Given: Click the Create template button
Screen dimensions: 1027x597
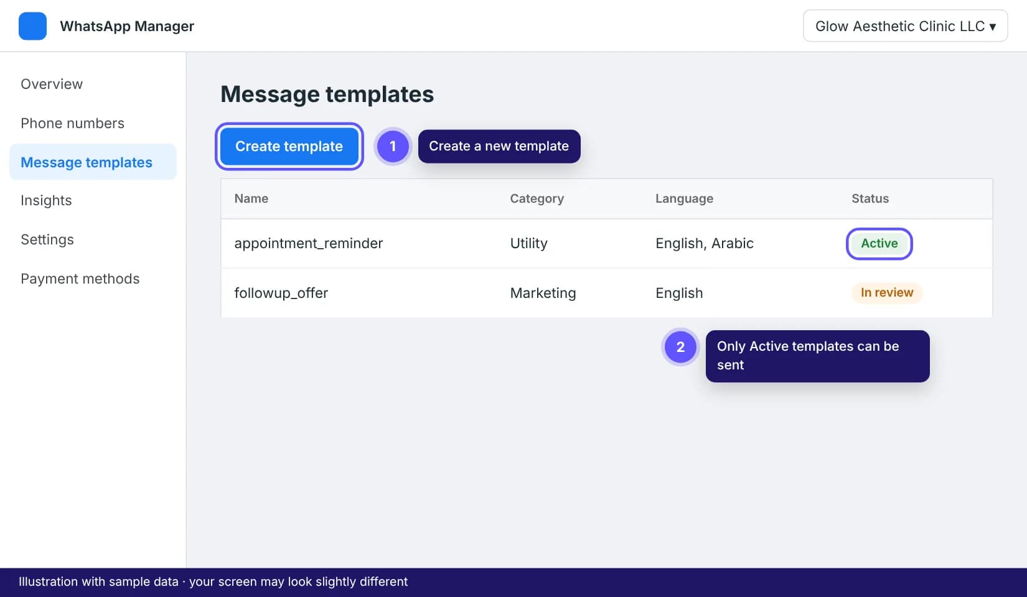Looking at the screenshot, I should 289,146.
